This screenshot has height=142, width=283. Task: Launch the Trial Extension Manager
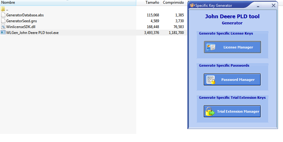(232, 111)
